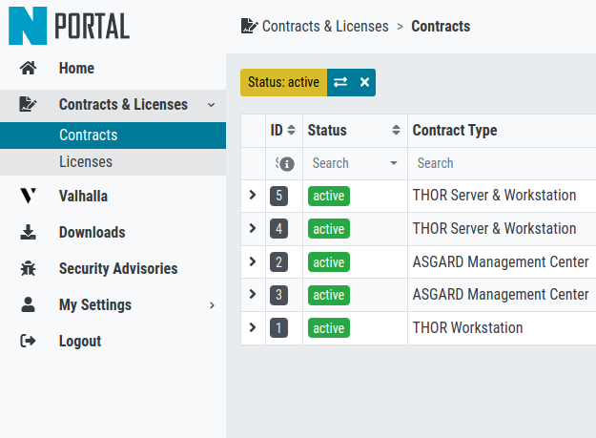Expand row of contract ID 2
The width and height of the screenshot is (596, 438).
pyautogui.click(x=253, y=261)
